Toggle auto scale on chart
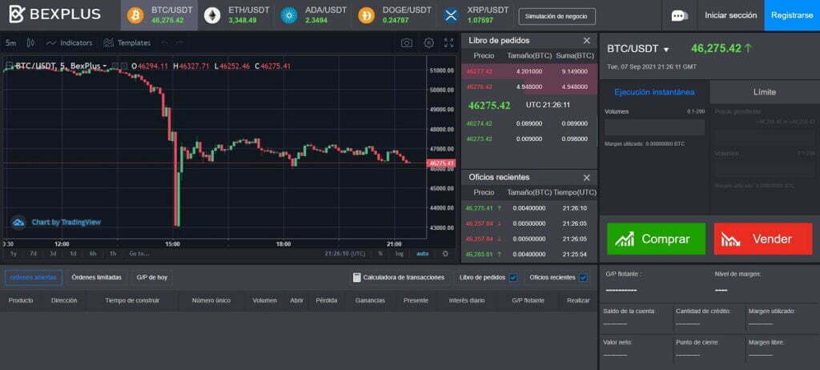This screenshot has width=820, height=370. point(422,254)
